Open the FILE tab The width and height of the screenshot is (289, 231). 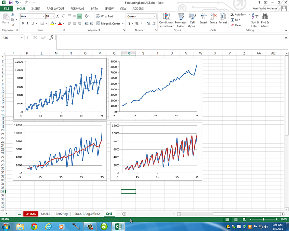[7, 9]
